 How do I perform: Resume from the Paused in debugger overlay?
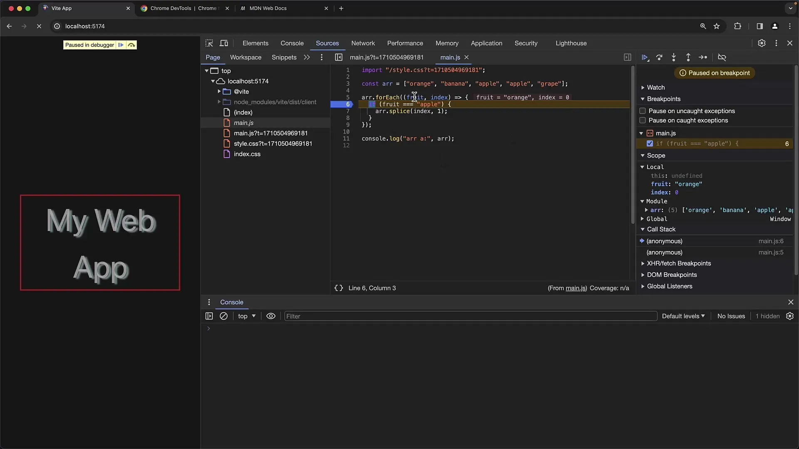coord(121,45)
